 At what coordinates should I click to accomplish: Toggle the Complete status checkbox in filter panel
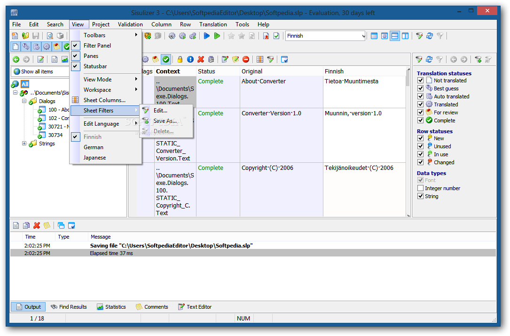[421, 120]
